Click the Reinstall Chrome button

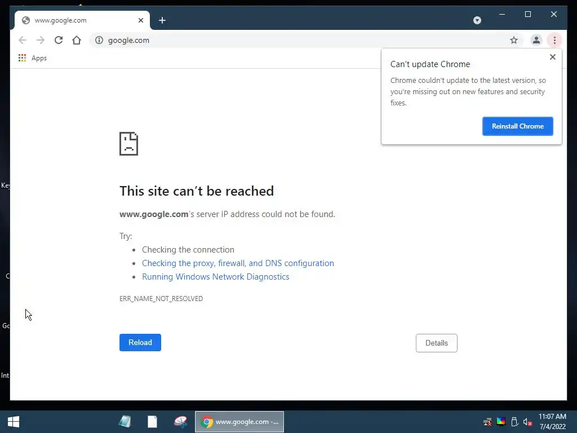[x=517, y=126]
